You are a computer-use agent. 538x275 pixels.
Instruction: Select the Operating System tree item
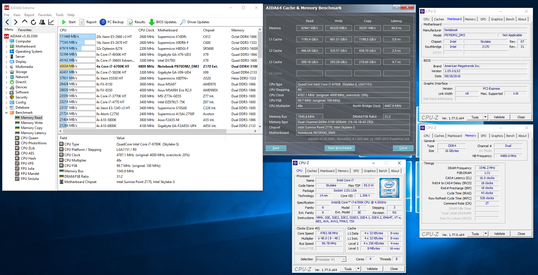click(29, 51)
